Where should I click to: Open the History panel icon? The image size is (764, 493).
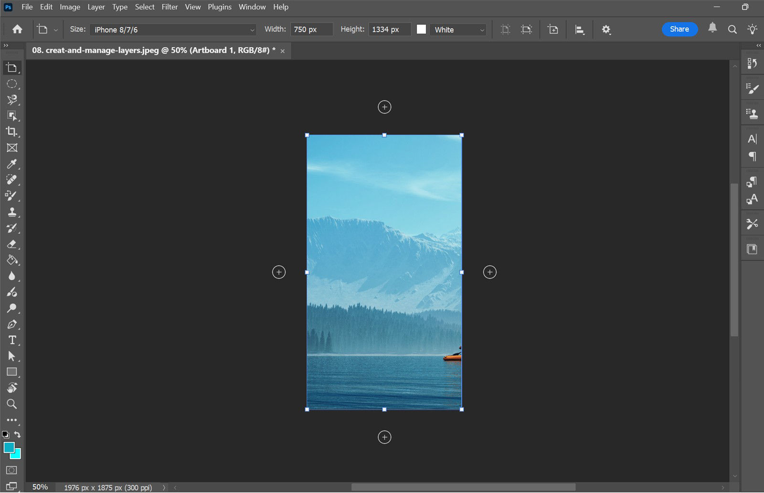[752, 63]
